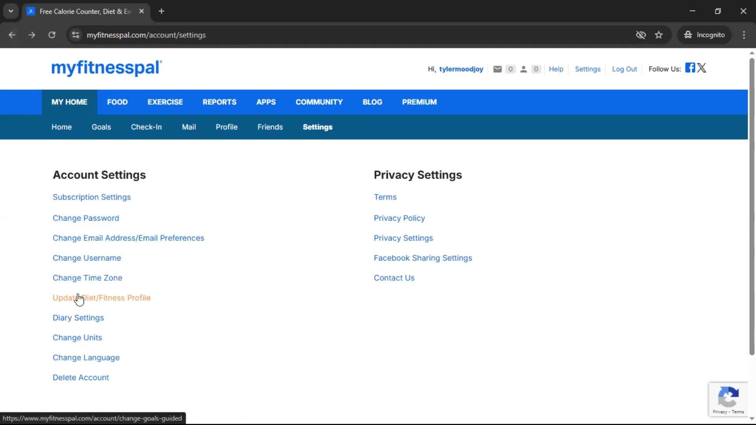756x425 pixels.
Task: Open the Privacy Settings link
Action: pos(403,238)
